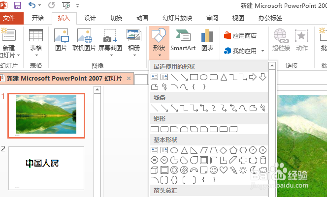This screenshot has height=197, width=327.
Task: Start slideshow from beginning icon
Action: click(66, 5)
